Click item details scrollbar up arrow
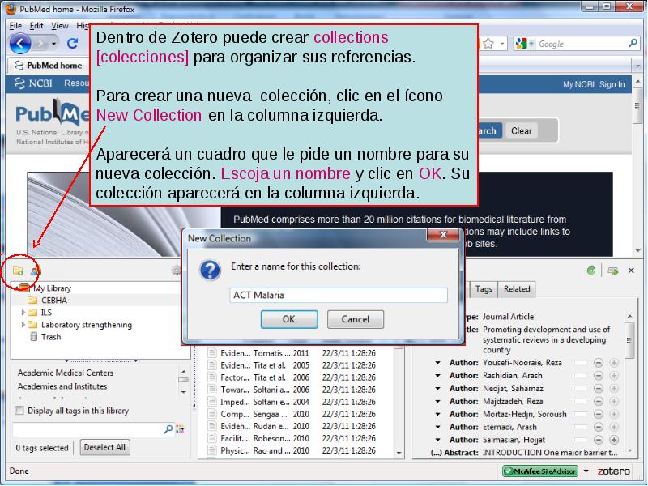The image size is (648, 486). [629, 316]
